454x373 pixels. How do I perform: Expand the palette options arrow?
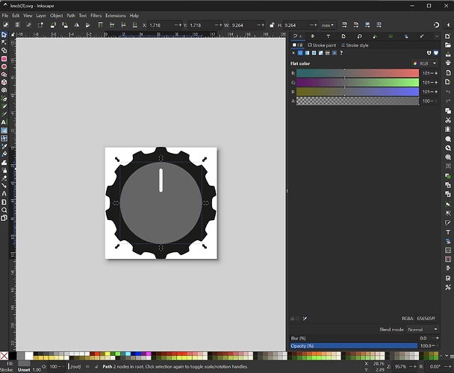click(x=447, y=356)
